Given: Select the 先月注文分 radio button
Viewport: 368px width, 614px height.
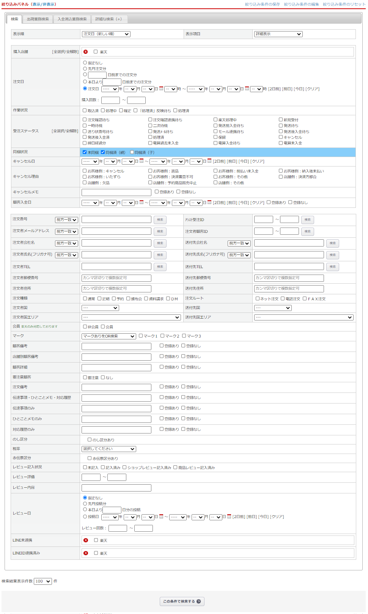Looking at the screenshot, I should [x=85, y=69].
